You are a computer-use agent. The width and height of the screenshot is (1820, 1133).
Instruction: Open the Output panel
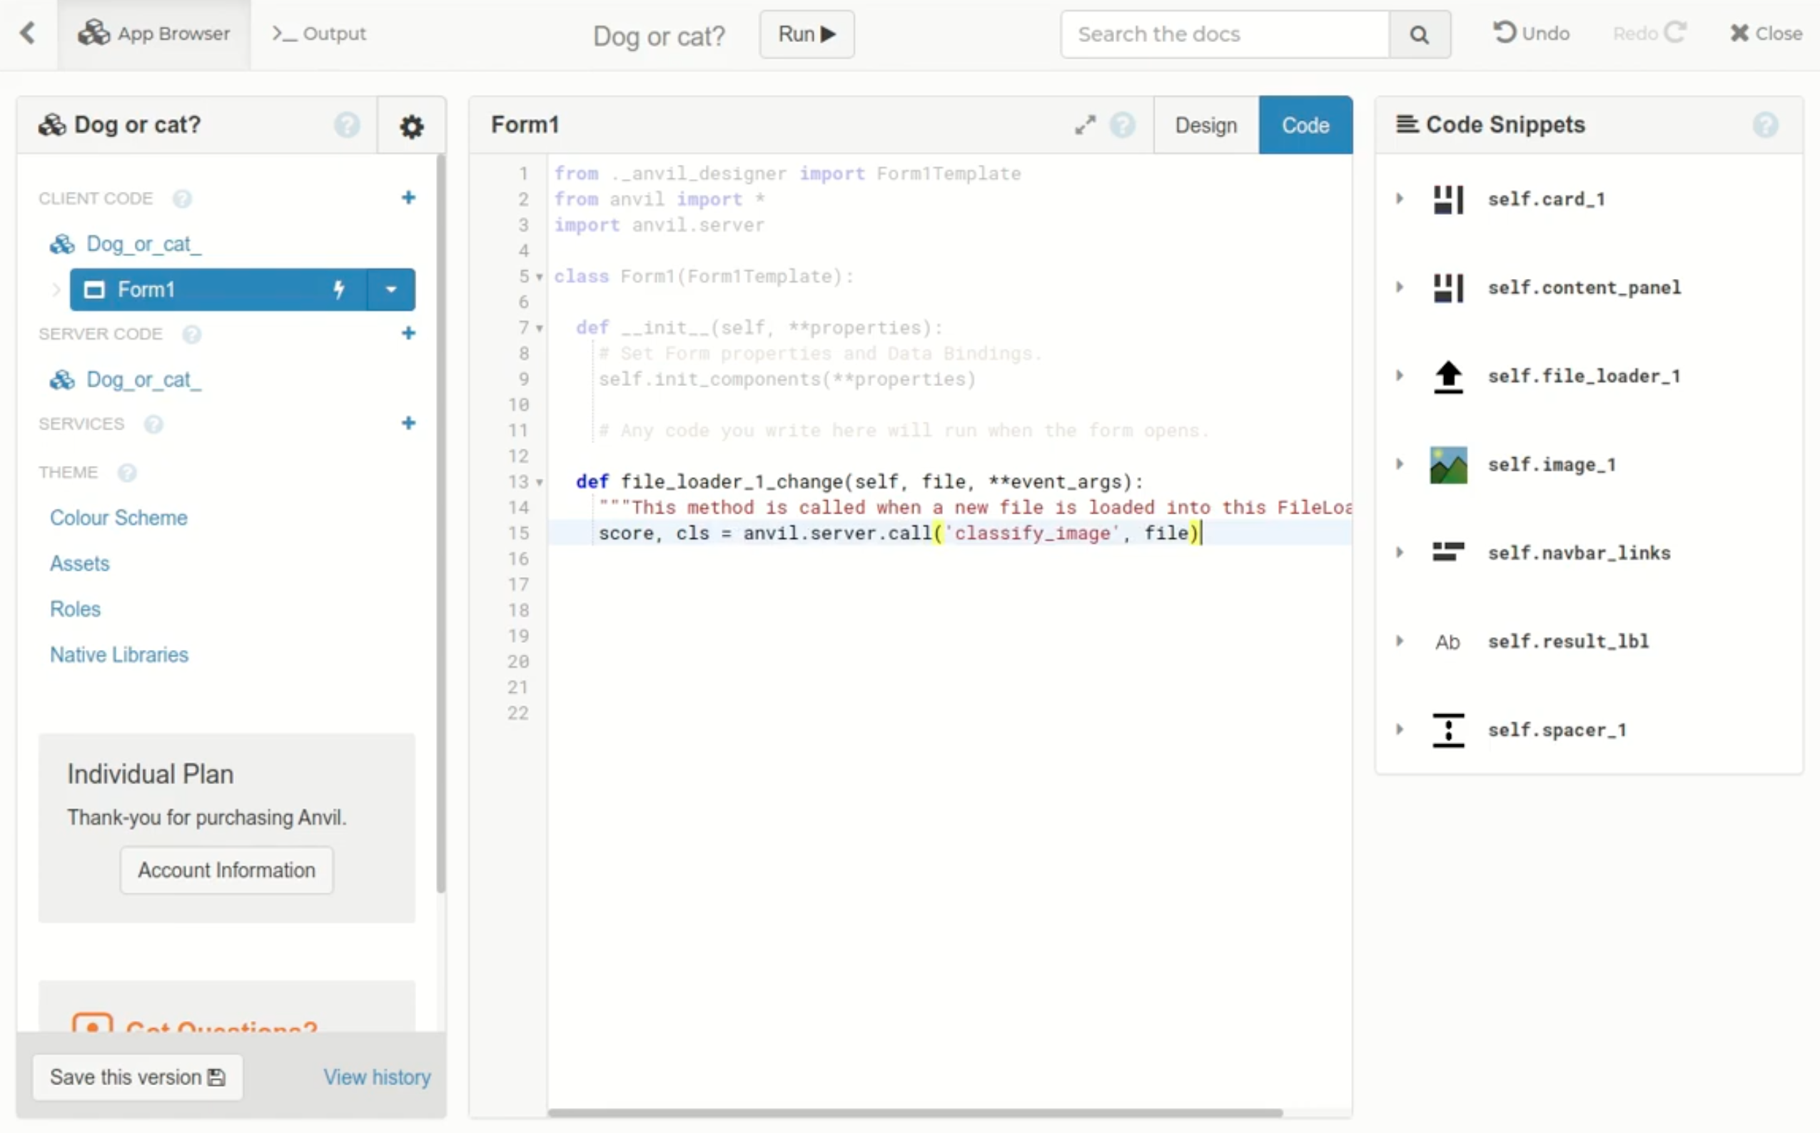click(318, 33)
